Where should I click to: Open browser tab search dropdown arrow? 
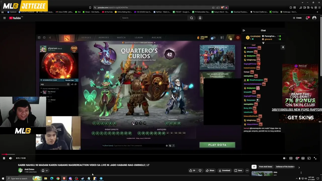tap(302, 3)
